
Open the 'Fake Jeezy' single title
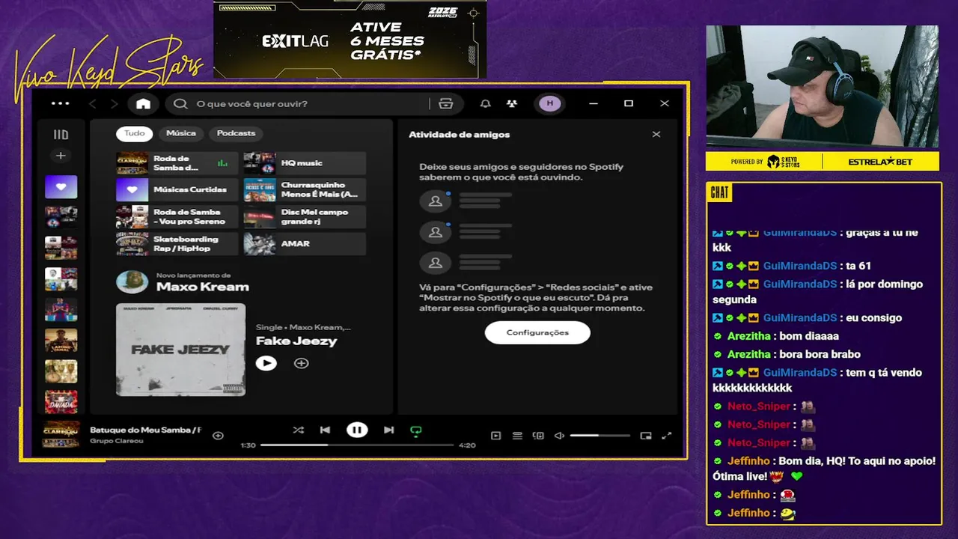296,341
